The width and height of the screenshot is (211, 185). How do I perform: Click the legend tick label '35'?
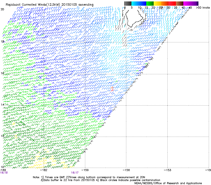[176, 8]
